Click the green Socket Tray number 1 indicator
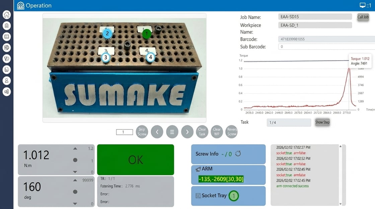Screen dimensions: 375x209 pyautogui.click(x=234, y=196)
